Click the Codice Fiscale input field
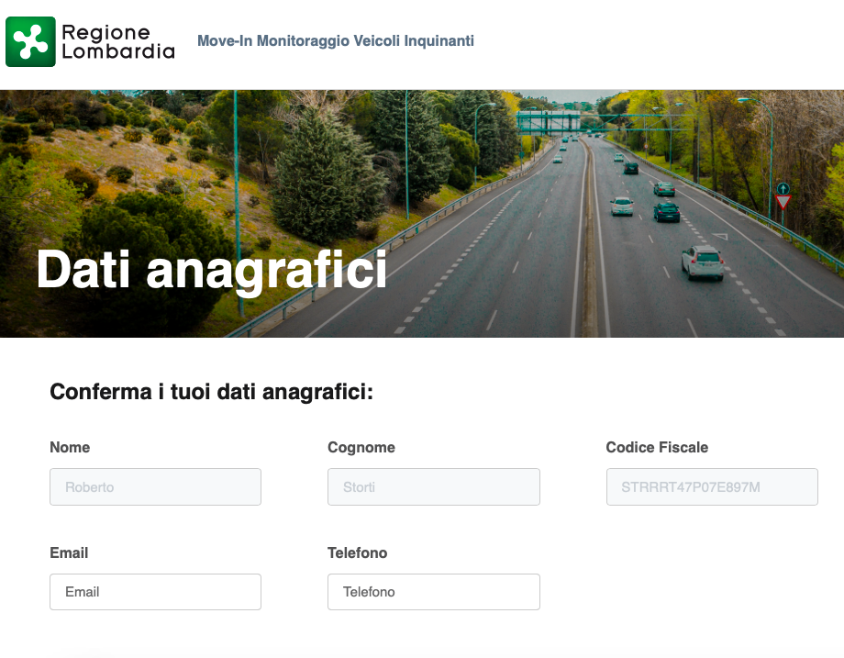This screenshot has width=844, height=658. pos(712,486)
